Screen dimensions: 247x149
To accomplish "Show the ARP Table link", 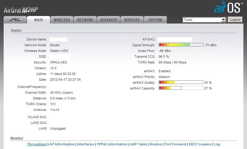I will [138, 144].
